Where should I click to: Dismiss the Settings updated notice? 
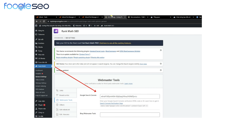161,70
